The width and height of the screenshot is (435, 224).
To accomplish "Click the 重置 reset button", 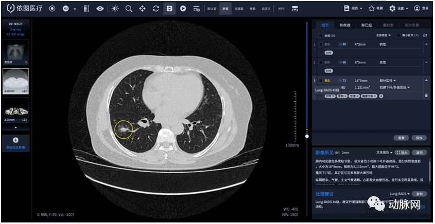I will (401, 138).
